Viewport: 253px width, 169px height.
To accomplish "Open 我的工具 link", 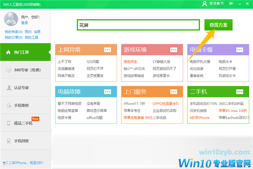I will tap(32, 38).
